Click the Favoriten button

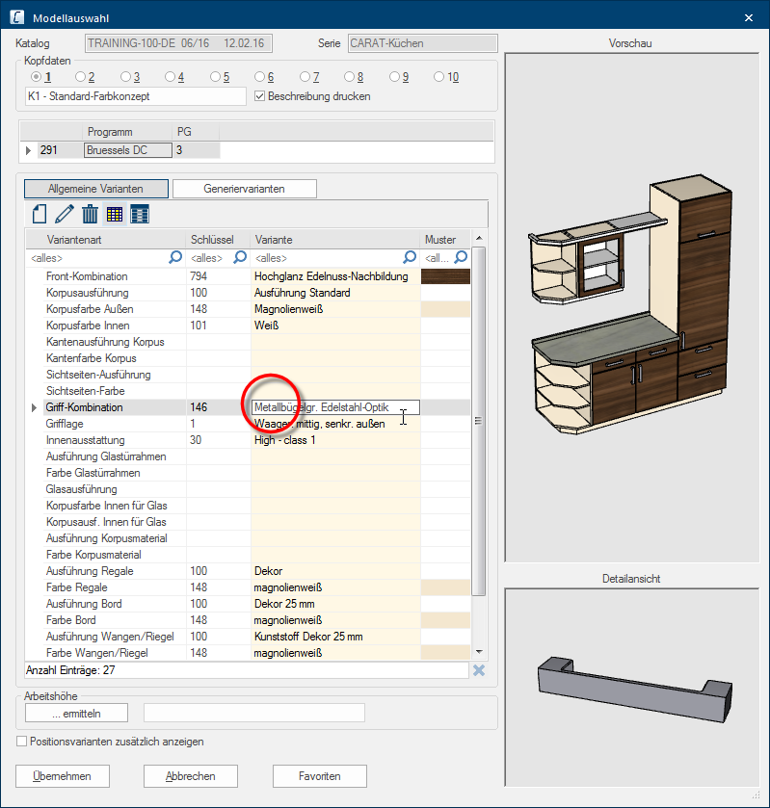[x=319, y=776]
